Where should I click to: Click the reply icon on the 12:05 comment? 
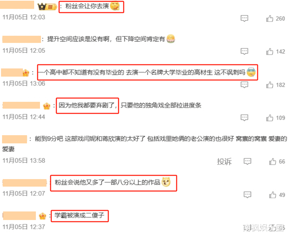(244, 51)
